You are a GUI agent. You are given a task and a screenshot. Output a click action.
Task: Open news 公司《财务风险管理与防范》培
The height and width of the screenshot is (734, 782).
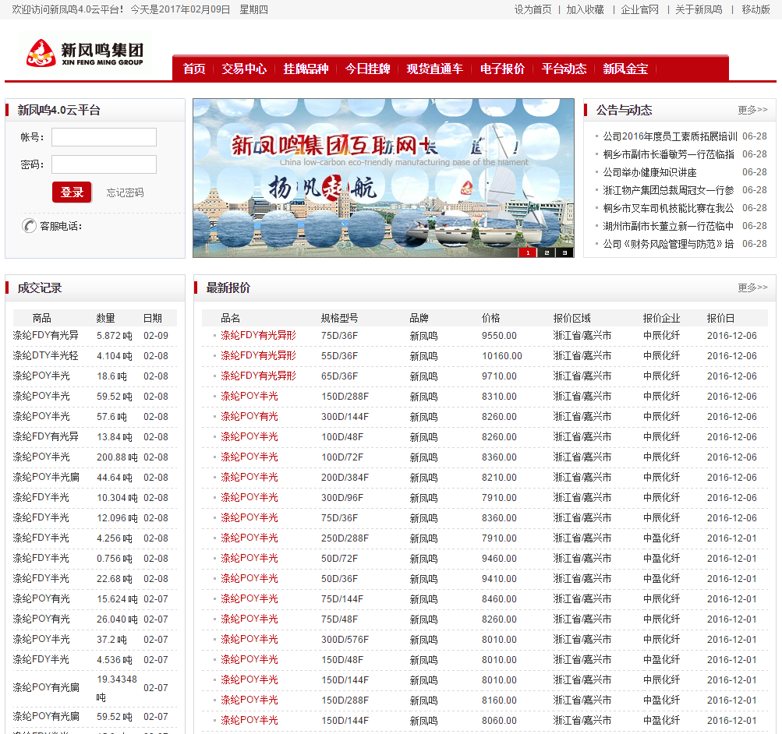[668, 244]
